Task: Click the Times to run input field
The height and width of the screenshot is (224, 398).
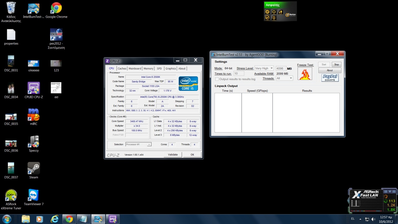Action: click(239, 74)
